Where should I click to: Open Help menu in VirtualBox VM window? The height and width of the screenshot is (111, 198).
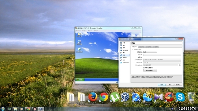tap(96, 31)
